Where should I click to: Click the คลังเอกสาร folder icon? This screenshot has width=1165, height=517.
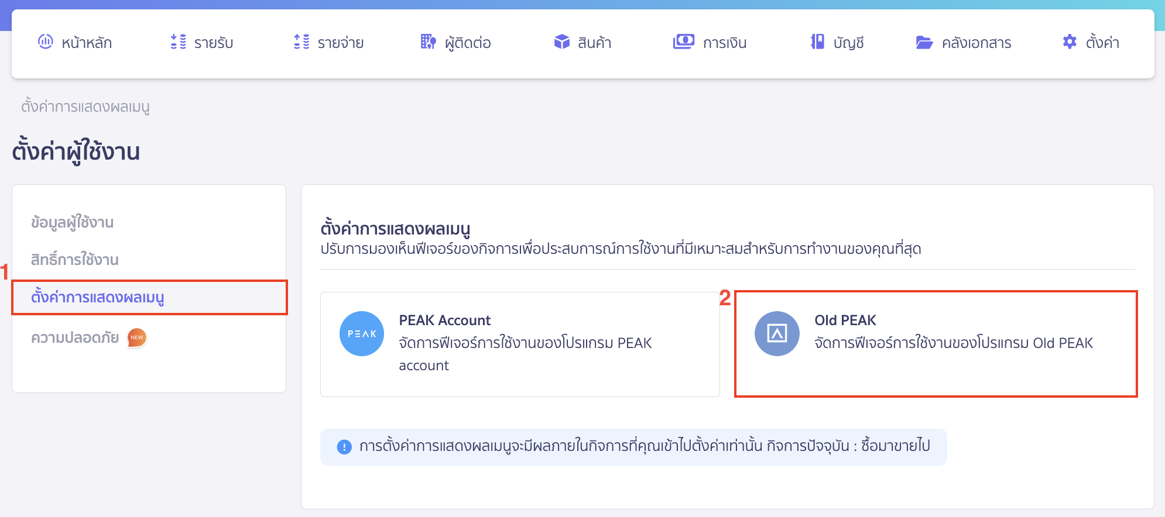(x=924, y=42)
